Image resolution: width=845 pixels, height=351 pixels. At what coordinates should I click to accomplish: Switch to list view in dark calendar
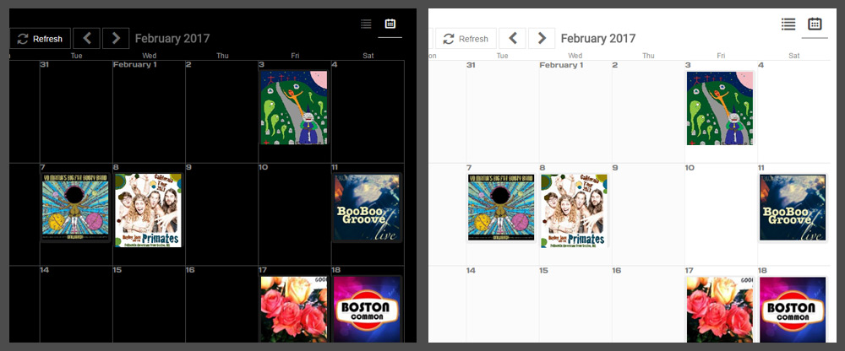click(x=366, y=24)
